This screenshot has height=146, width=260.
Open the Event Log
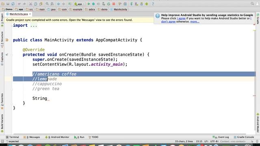coord(221,137)
